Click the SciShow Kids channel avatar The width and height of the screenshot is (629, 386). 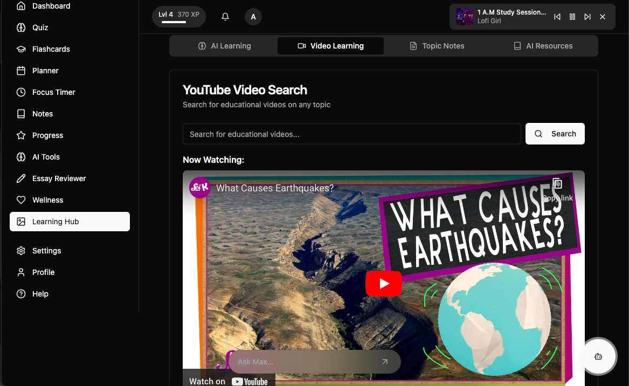click(200, 188)
